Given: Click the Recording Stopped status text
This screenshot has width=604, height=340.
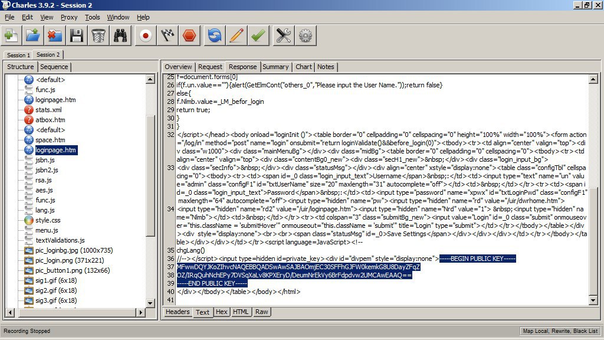Looking at the screenshot, I should 27,331.
